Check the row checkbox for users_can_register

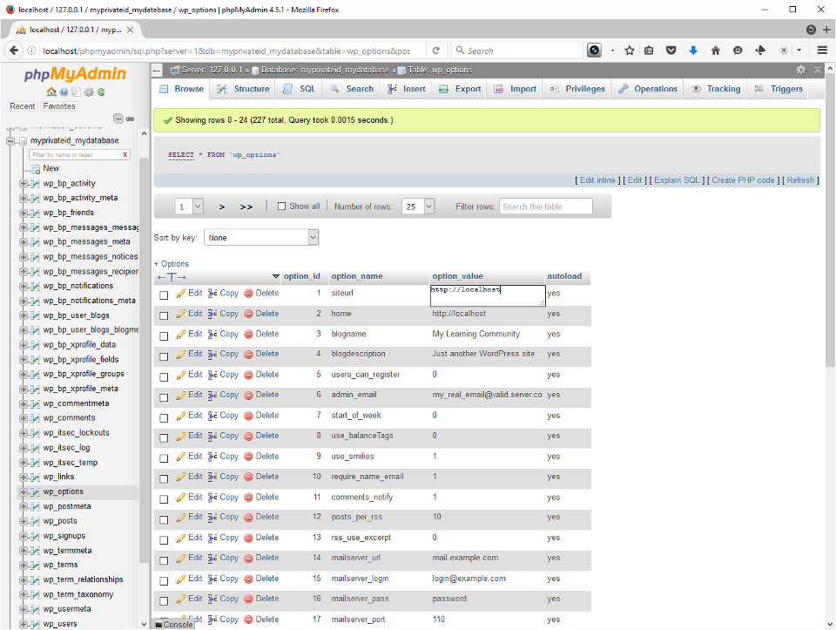point(164,377)
